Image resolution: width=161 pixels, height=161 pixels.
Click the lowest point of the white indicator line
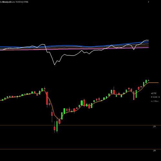54,65
